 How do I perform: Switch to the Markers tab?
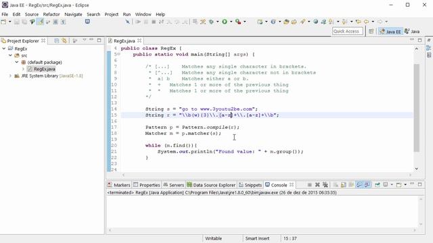click(x=119, y=185)
